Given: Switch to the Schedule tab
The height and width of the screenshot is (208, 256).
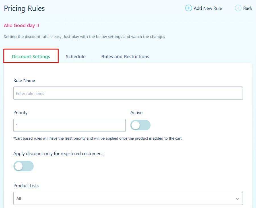Looking at the screenshot, I should (76, 57).
